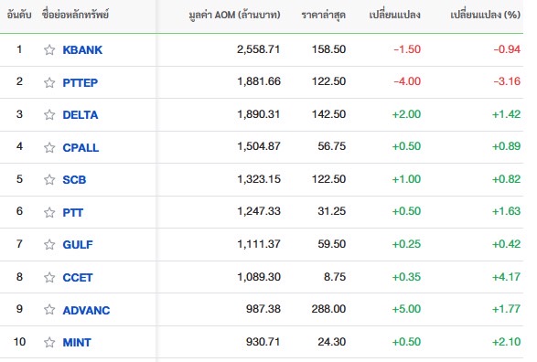The height and width of the screenshot is (362, 537).
Task: Sort by อันดับ rank column header
Action: tap(19, 15)
